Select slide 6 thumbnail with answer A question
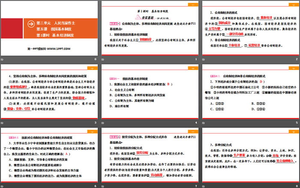The width and height of the screenshot is (300, 188). point(49,155)
